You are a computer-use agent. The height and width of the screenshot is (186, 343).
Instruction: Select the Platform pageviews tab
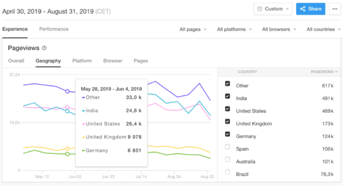pyautogui.click(x=82, y=61)
